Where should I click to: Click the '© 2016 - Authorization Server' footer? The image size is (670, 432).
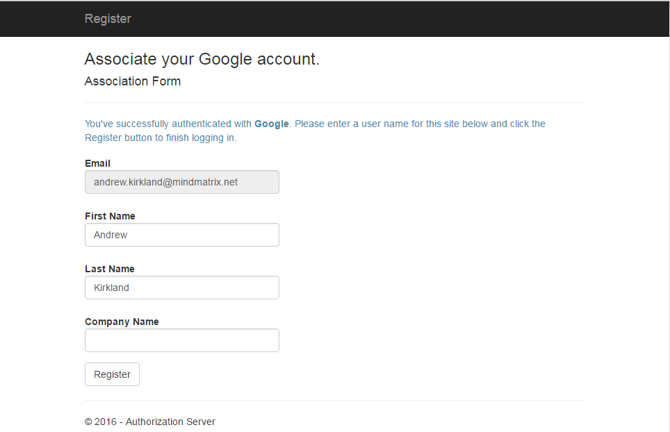click(150, 422)
